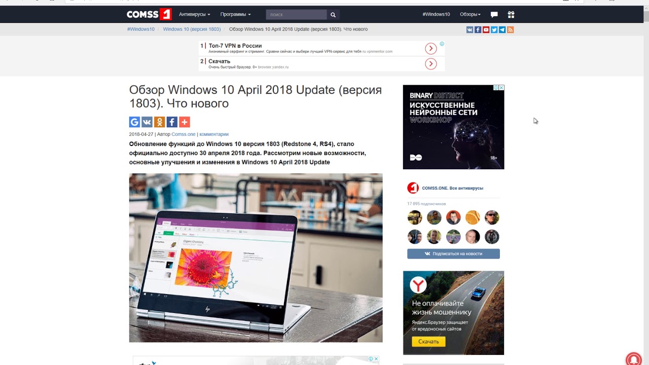Expand the Обзоры dropdown menu
The width and height of the screenshot is (649, 365).
point(470,14)
